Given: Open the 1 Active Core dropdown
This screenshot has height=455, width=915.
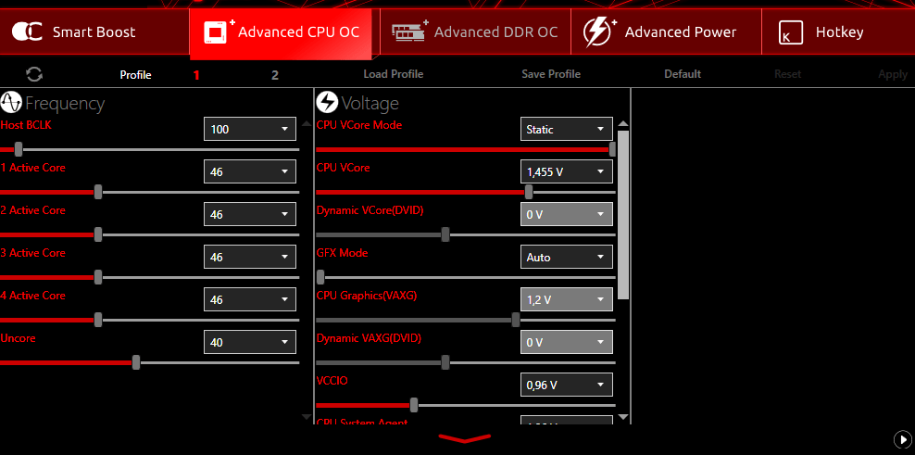Looking at the screenshot, I should coord(250,171).
